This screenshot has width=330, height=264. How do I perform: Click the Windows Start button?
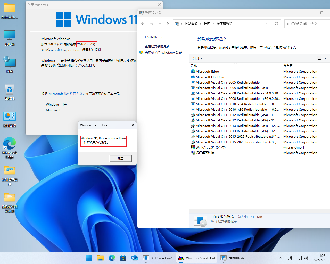pyautogui.click(x=89, y=258)
